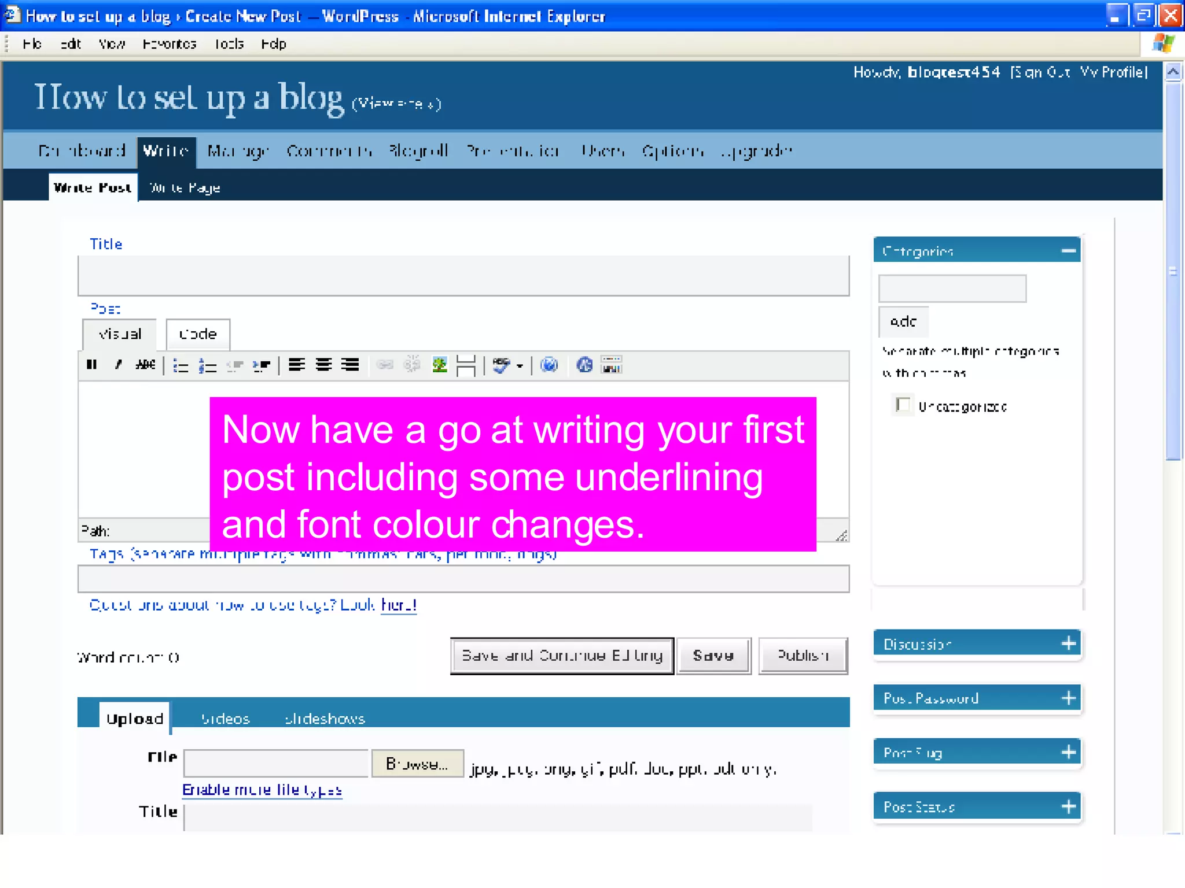Open the tags help 'here' link

click(399, 605)
